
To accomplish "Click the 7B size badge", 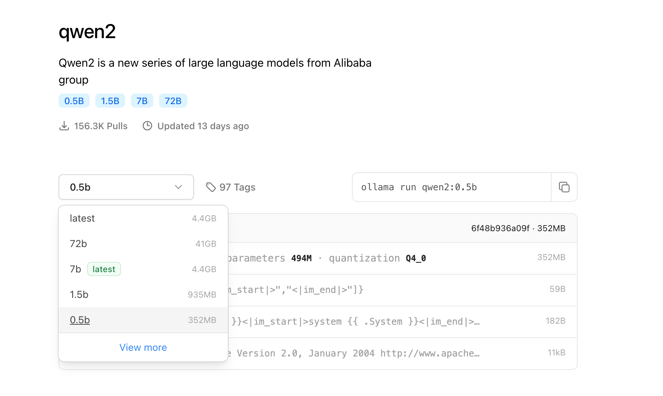I will tap(142, 101).
